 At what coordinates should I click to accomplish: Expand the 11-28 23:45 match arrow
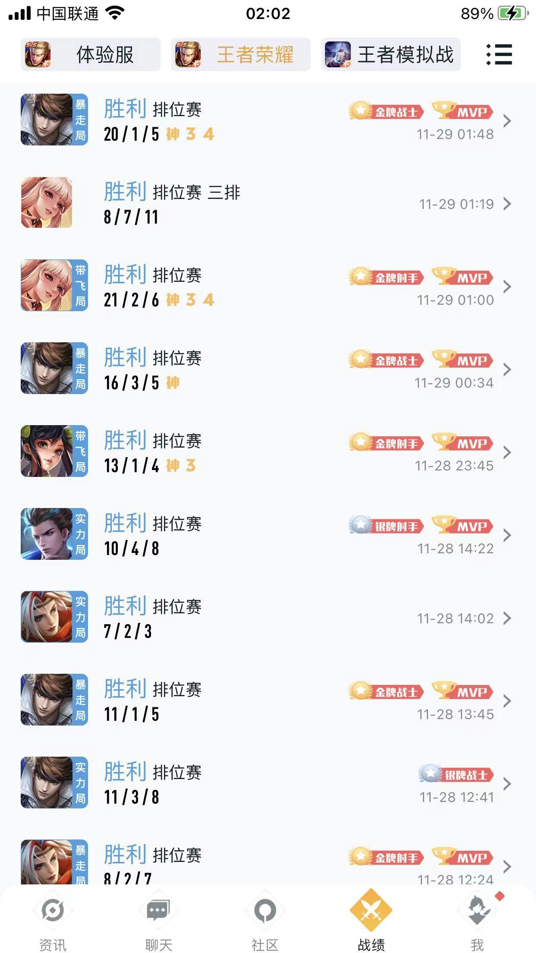click(x=508, y=452)
